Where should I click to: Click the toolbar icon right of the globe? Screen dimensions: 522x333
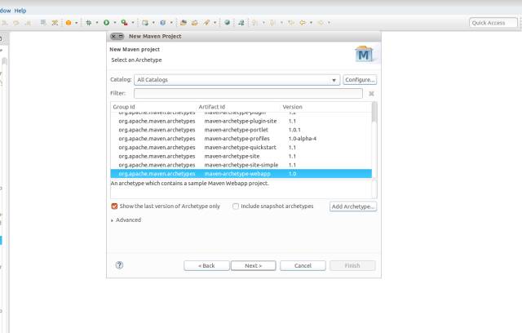241,23
